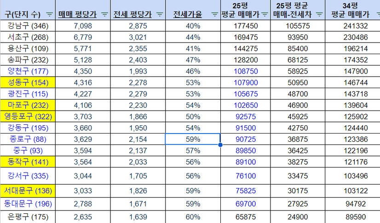Open filter dropdown for 25평 평균 매매가 column
Image resolution: width=380 pixels, height=223 pixels.
pos(265,15)
